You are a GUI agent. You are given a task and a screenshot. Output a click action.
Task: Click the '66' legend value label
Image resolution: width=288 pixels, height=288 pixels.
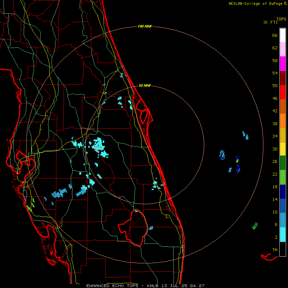click(275, 36)
